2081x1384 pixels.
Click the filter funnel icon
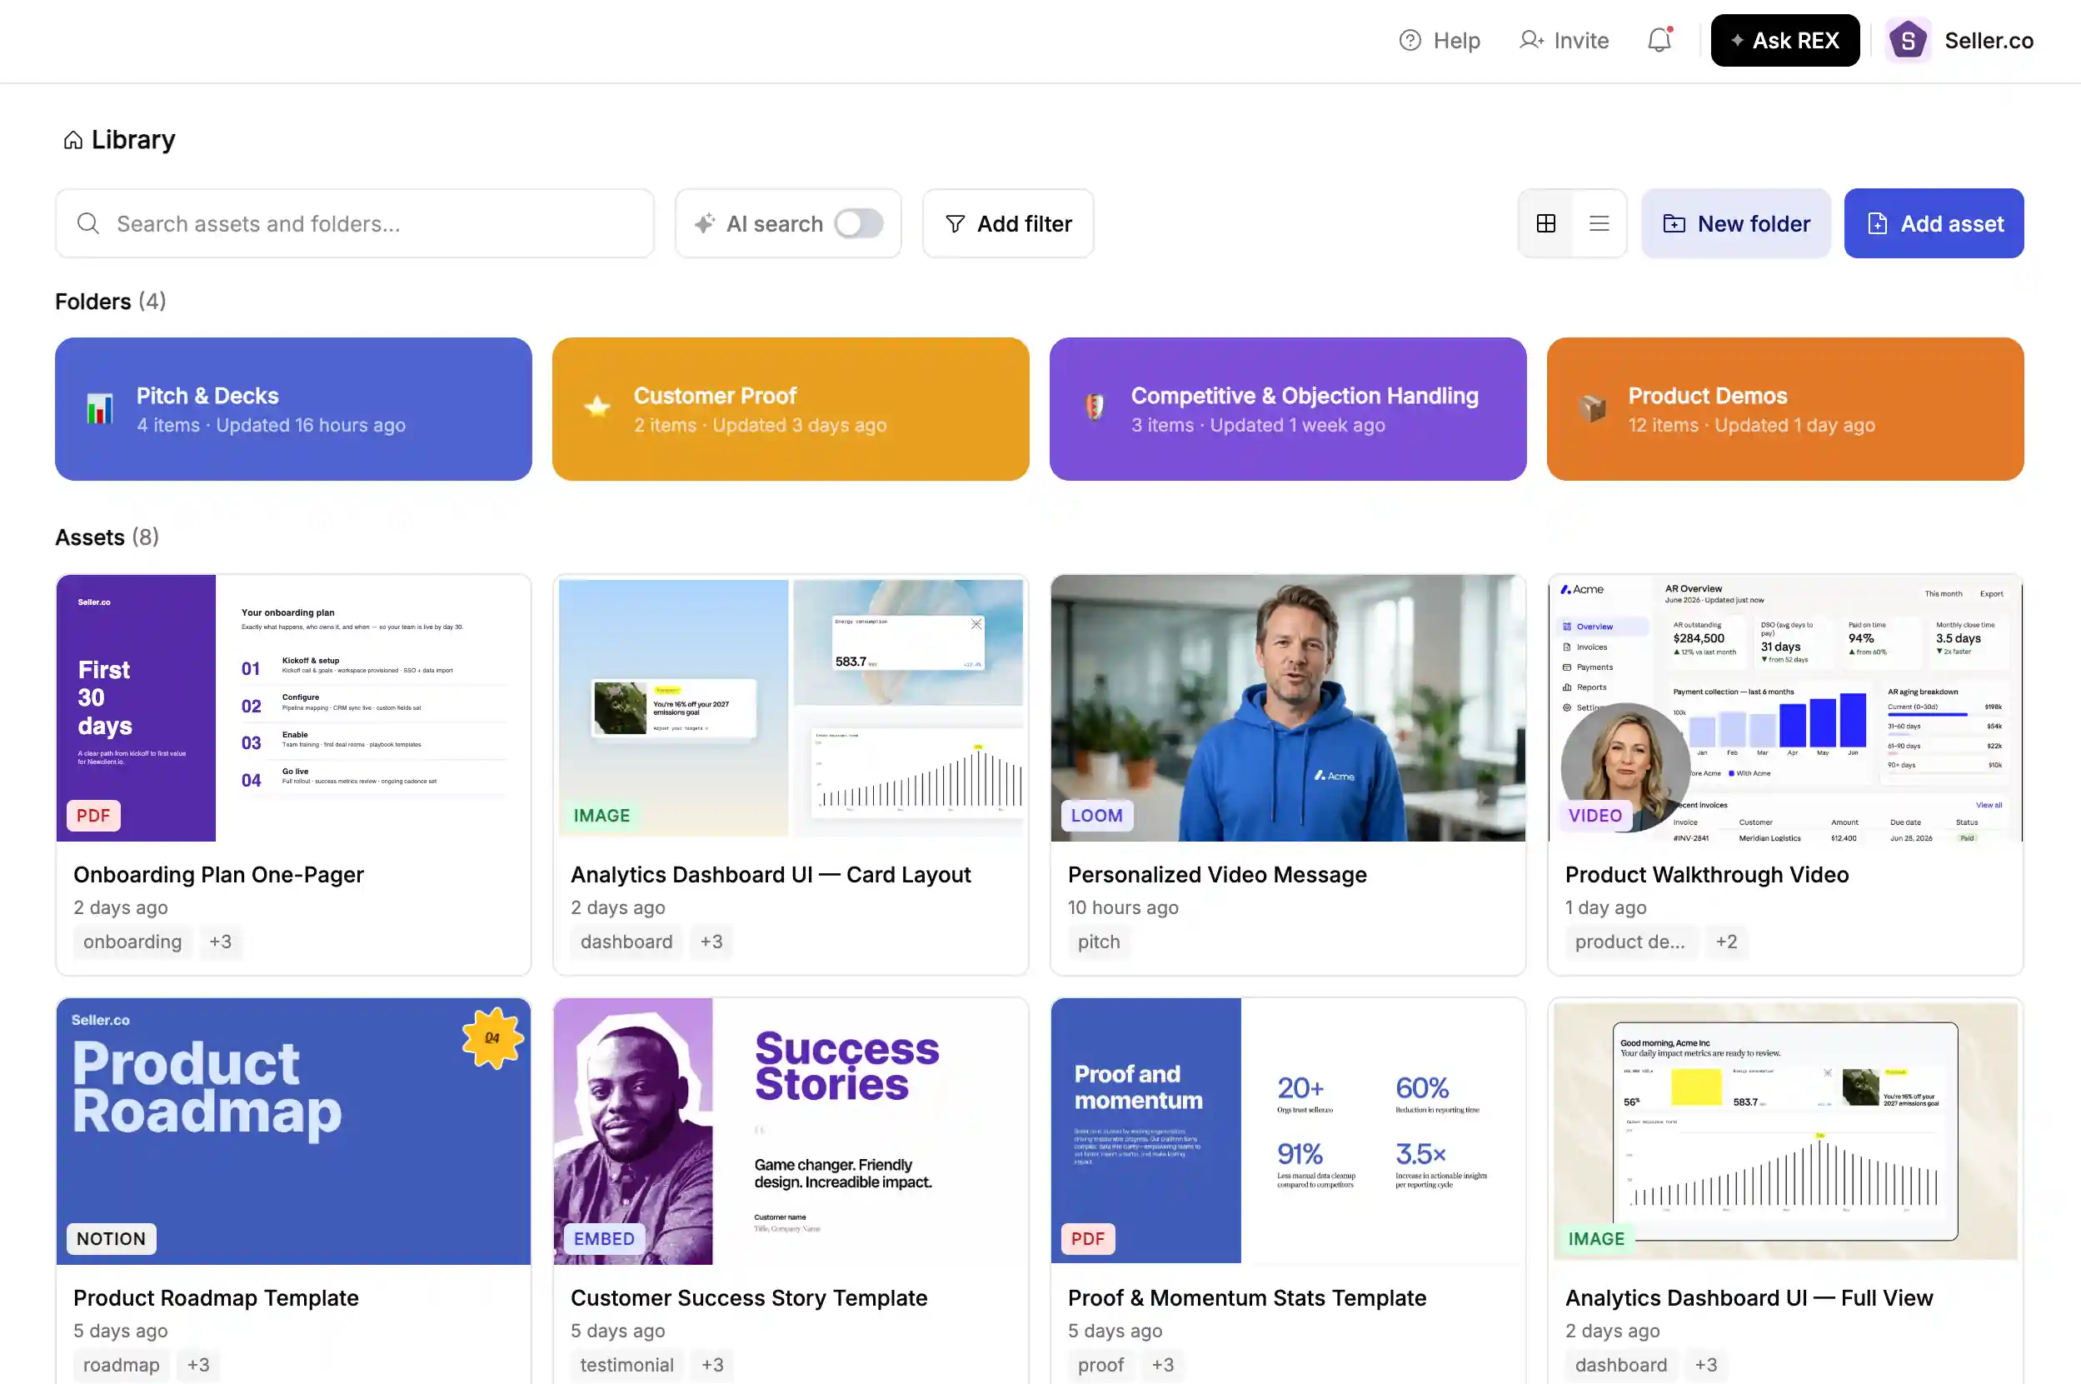[x=955, y=223]
